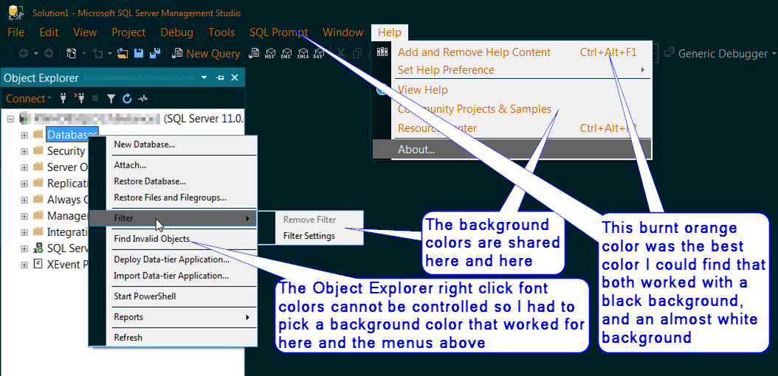Open a new XMLA query
The image size is (778, 376).
click(x=303, y=54)
